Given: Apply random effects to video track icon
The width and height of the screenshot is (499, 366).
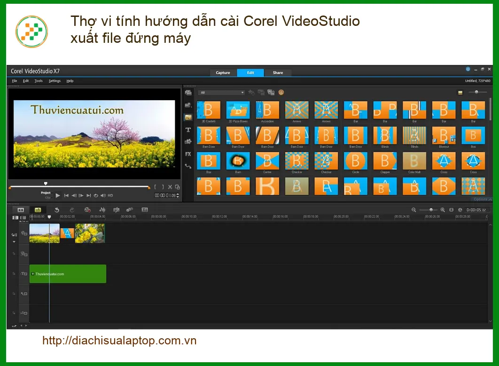Looking at the screenshot, I should click(271, 92).
